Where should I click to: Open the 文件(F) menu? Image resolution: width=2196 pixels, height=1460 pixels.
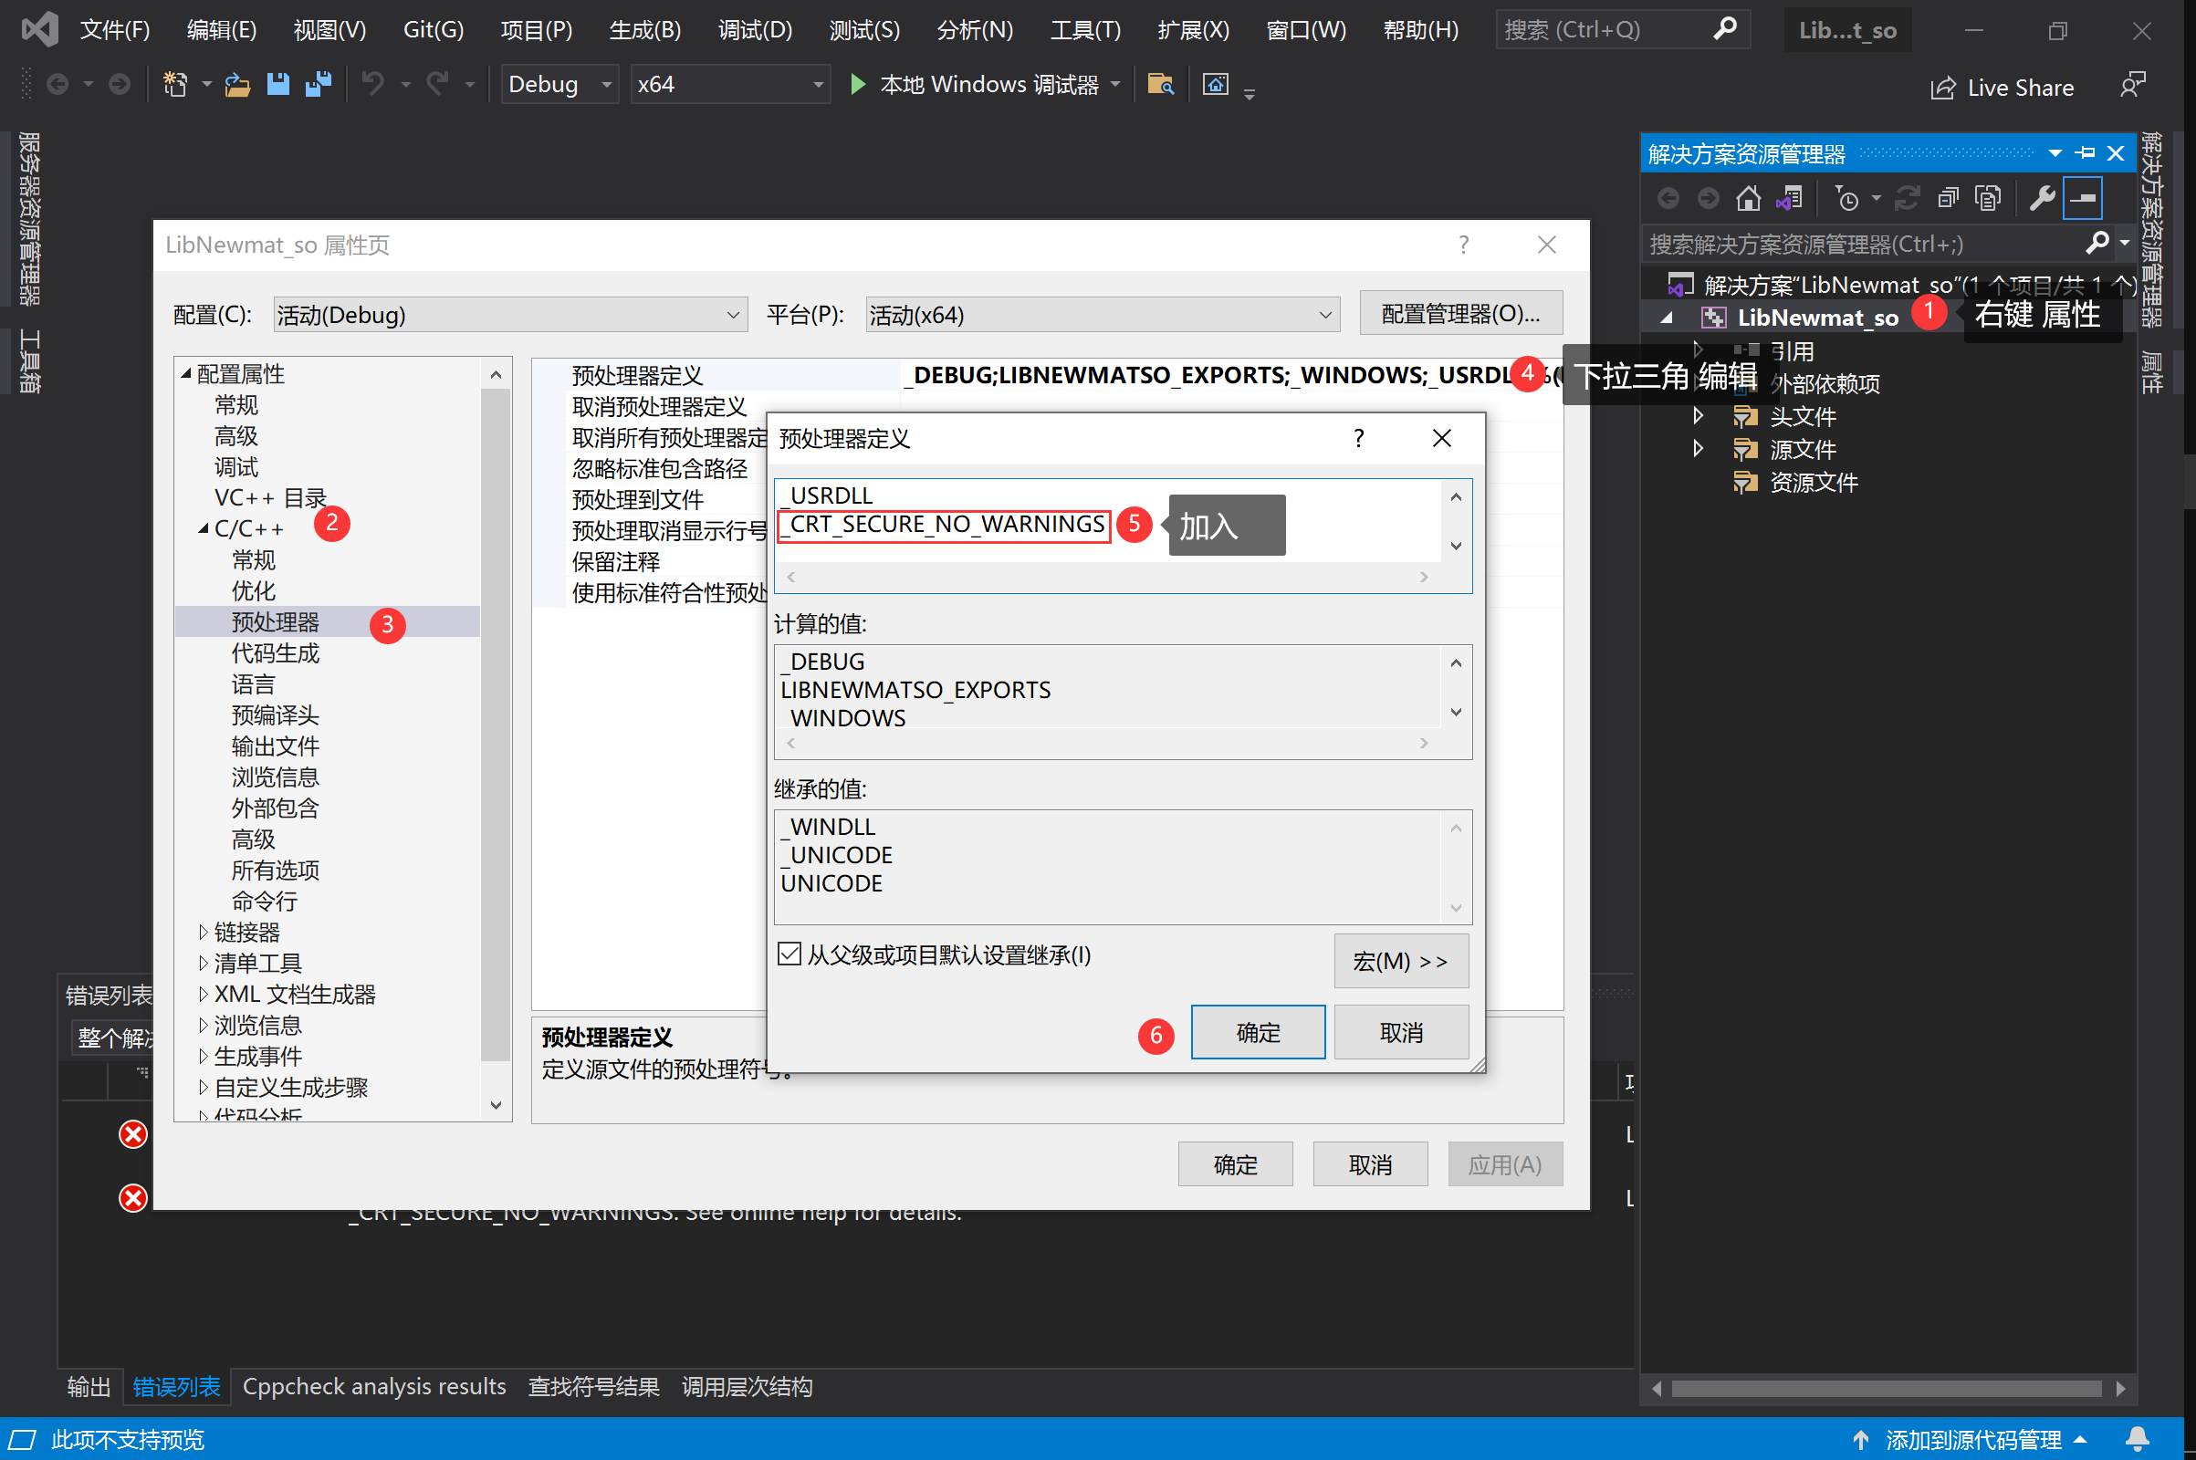(x=115, y=30)
